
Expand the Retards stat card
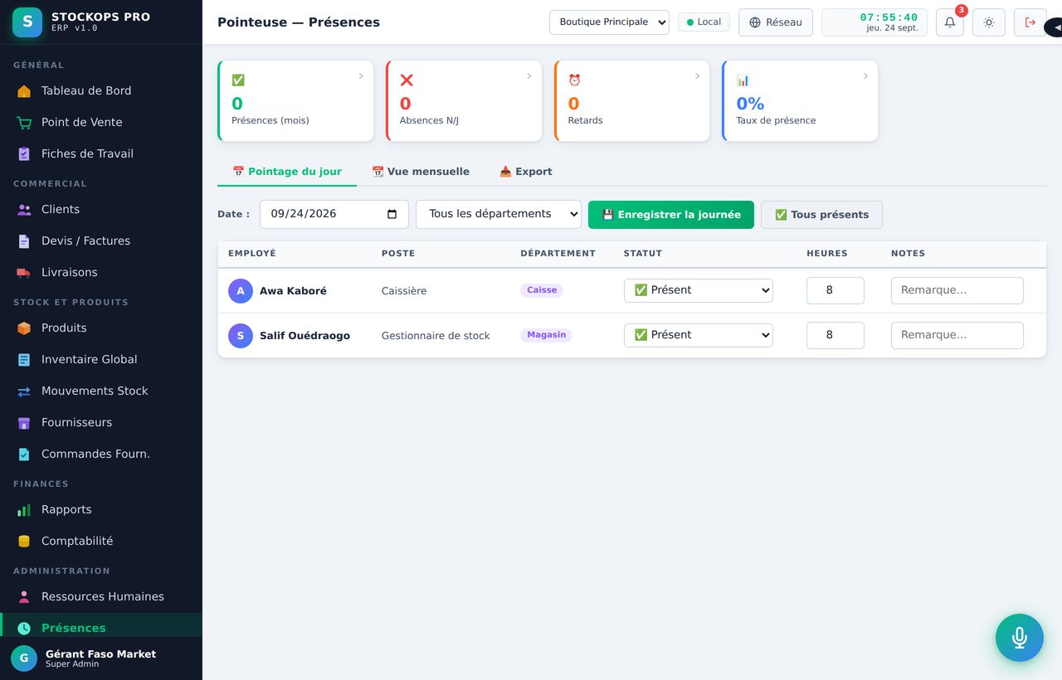[632, 100]
